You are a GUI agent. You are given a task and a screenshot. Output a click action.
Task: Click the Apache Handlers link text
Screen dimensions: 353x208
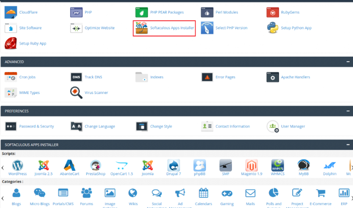tap(295, 77)
